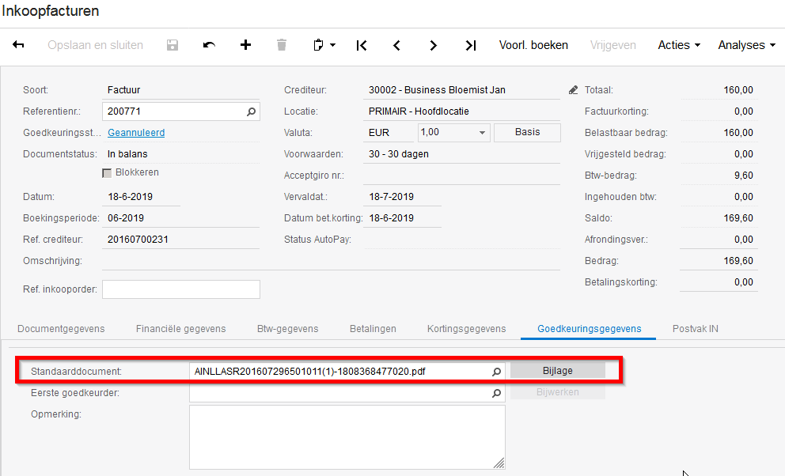Screen dimensions: 785x476
Task: Go to first record icon
Action: pos(362,45)
